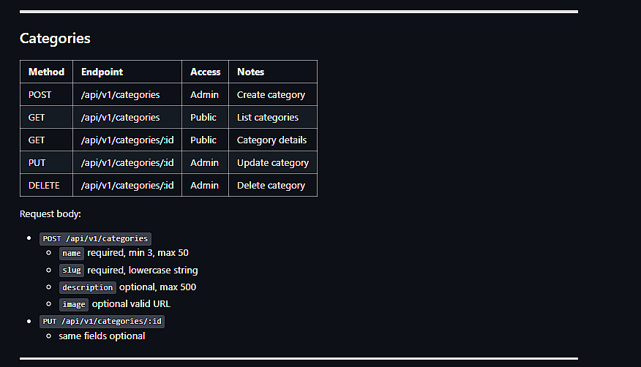
Task: Click the Delete category notes cell
Action: coord(271,185)
